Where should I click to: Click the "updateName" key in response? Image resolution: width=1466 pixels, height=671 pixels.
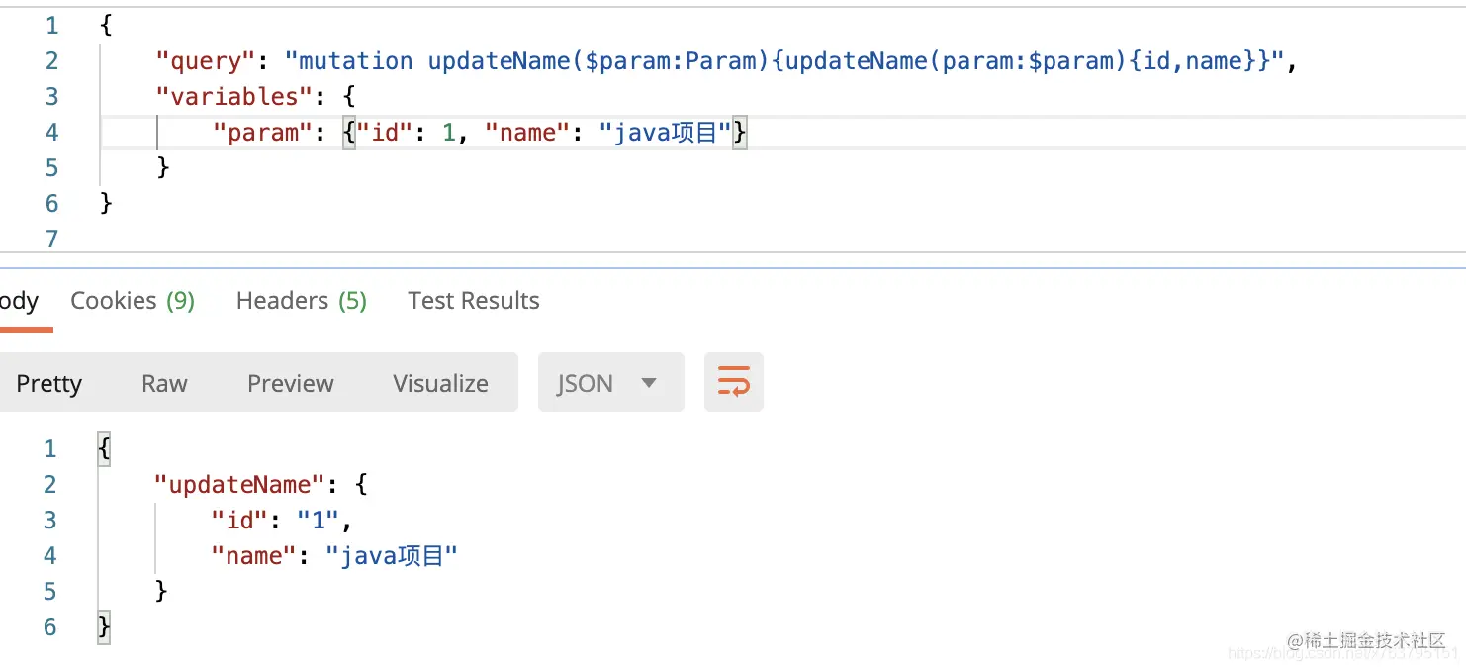pos(239,485)
